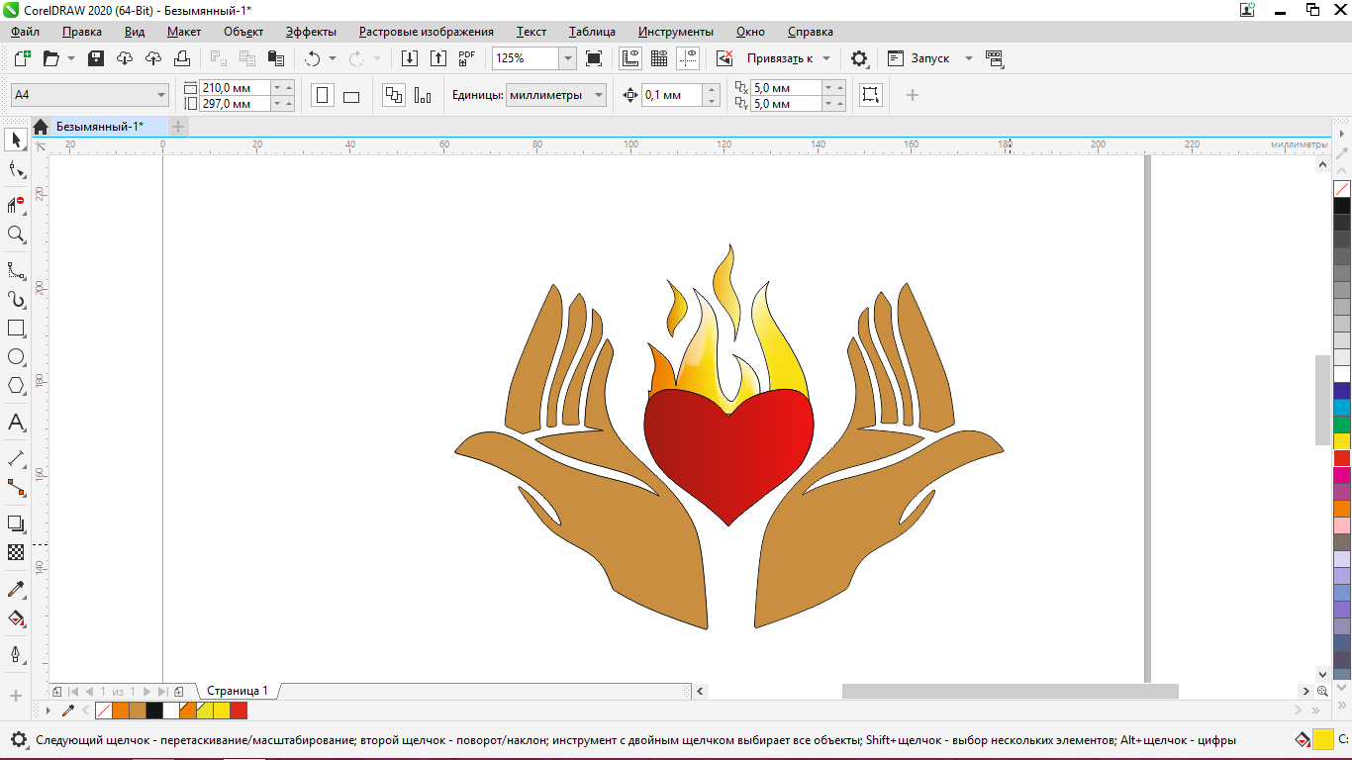Select the Drop Shadow tool
The width and height of the screenshot is (1352, 760).
(16, 522)
